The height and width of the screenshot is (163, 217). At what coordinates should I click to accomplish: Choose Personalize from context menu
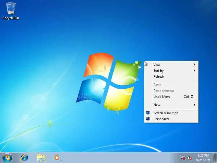[171, 119]
